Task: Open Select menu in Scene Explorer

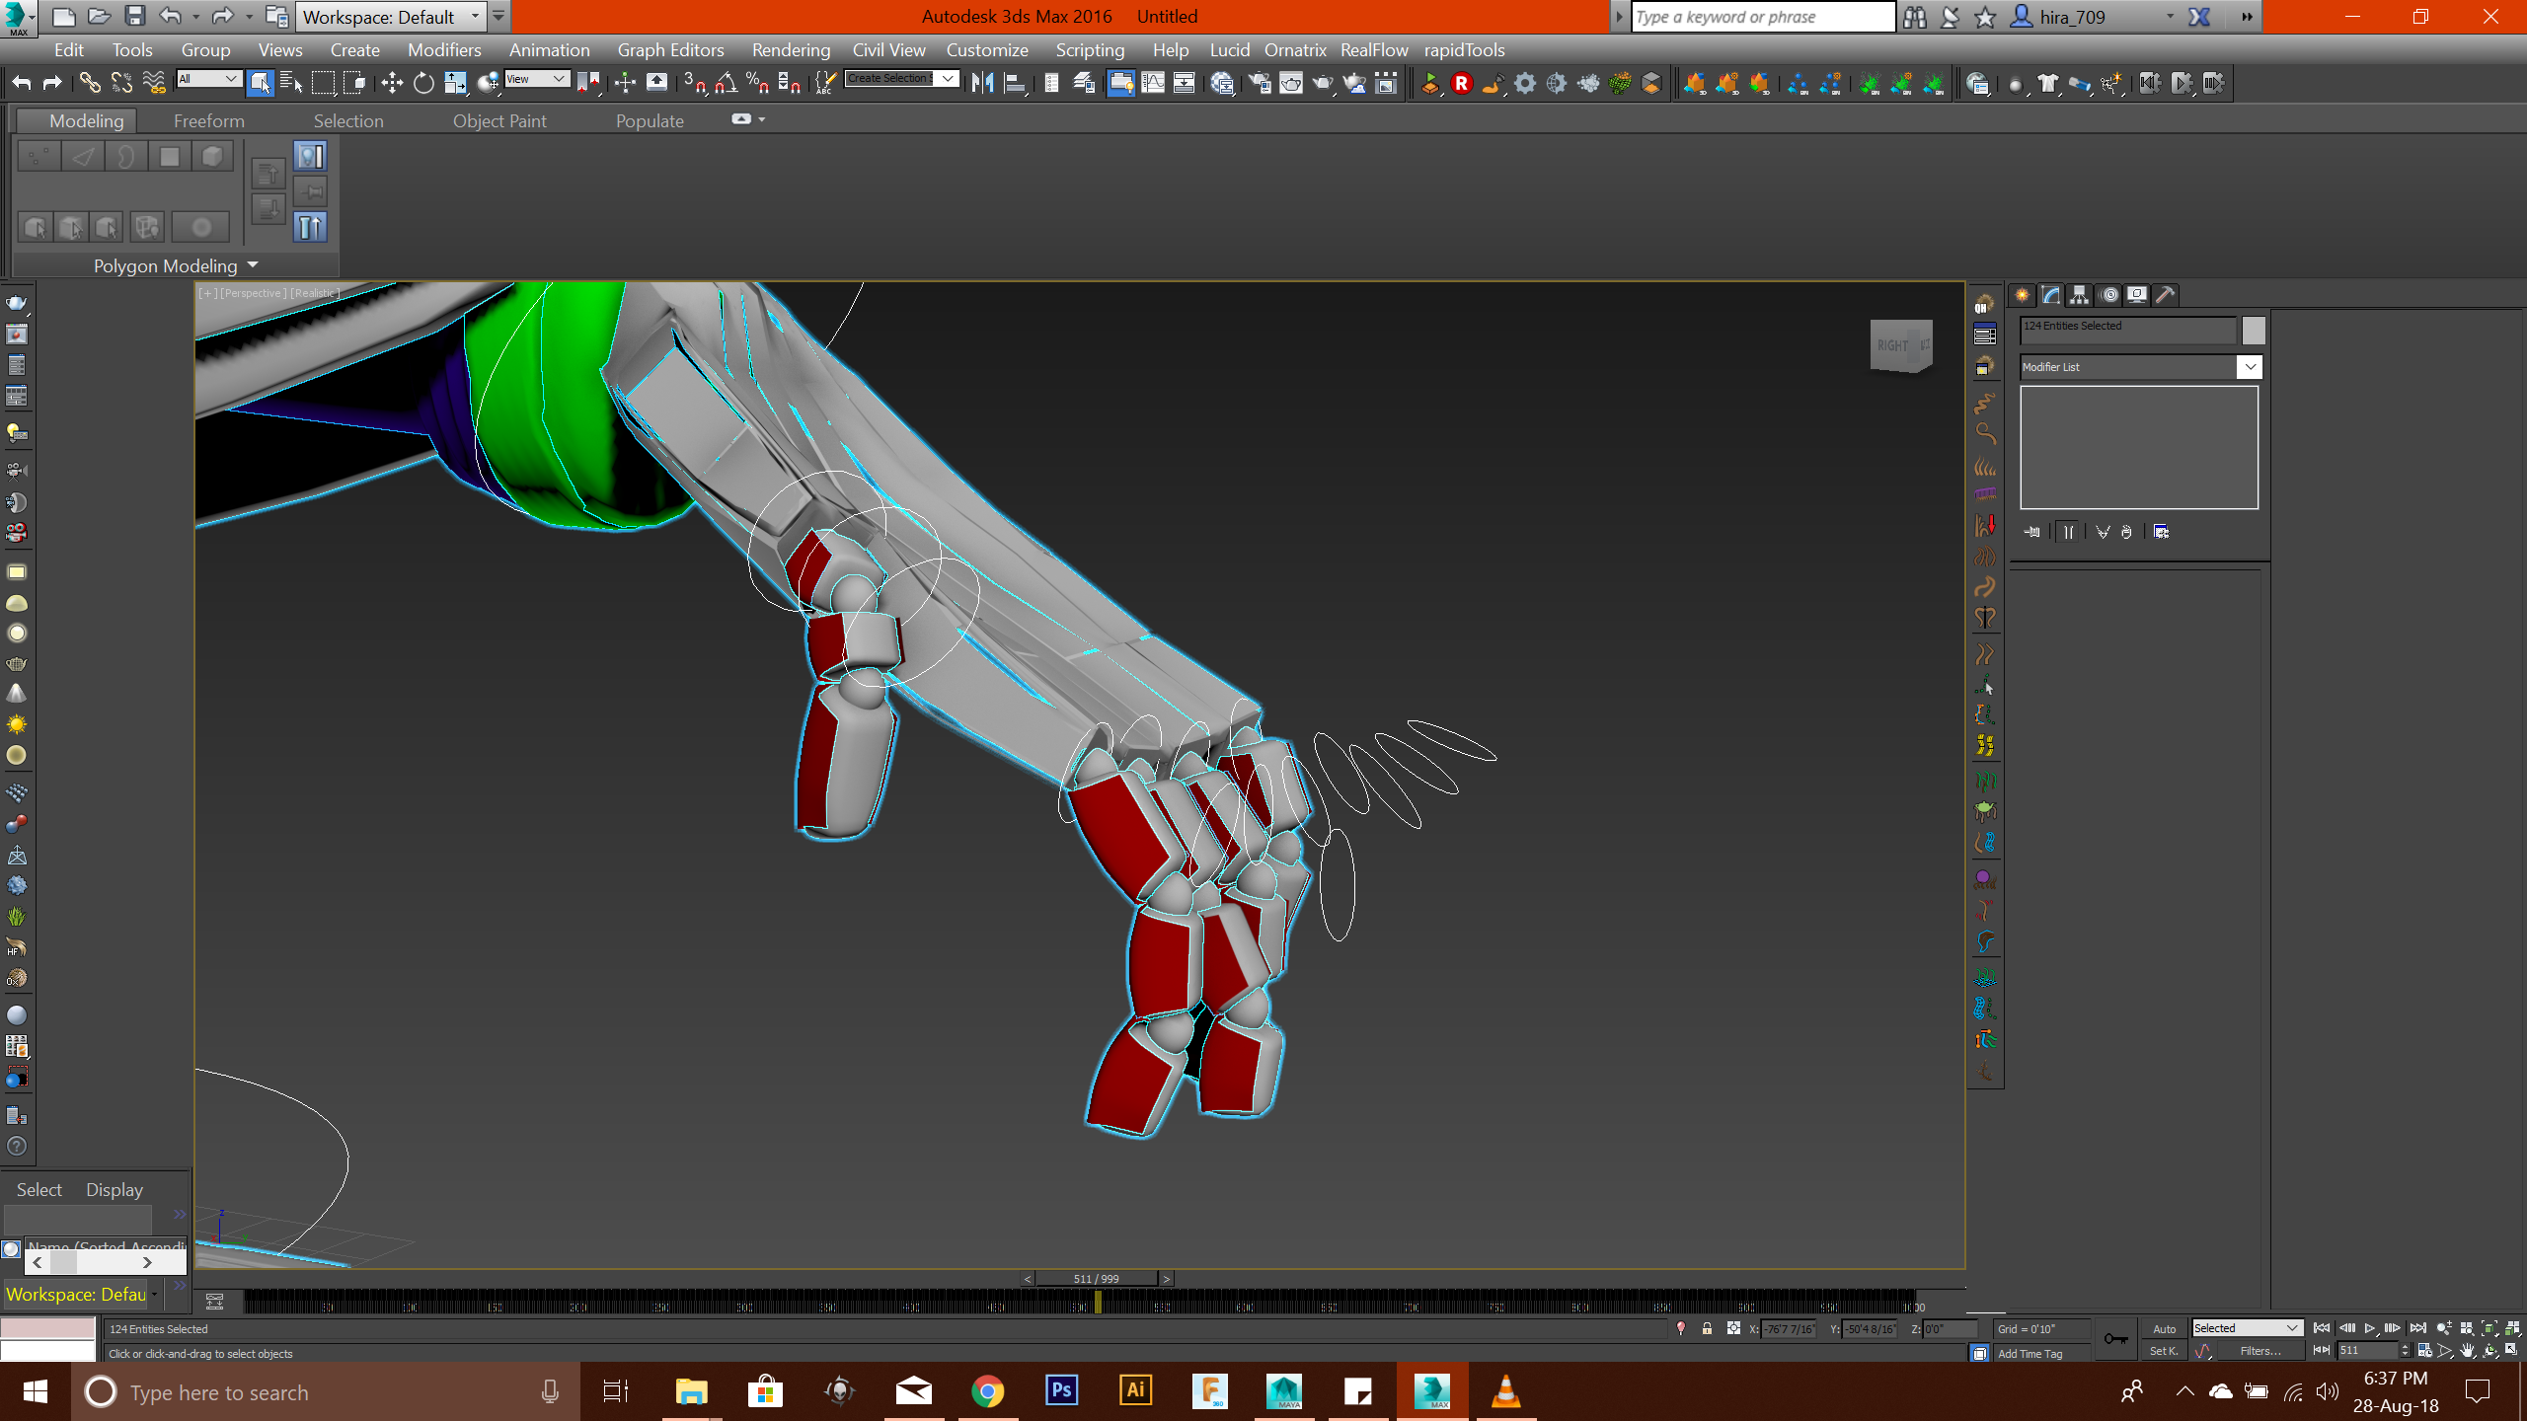Action: (39, 1190)
